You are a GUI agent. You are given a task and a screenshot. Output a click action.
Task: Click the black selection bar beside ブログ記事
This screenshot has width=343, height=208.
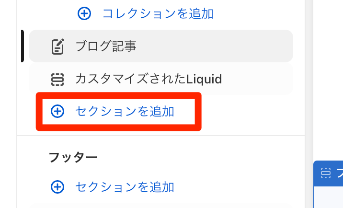tap(23, 46)
